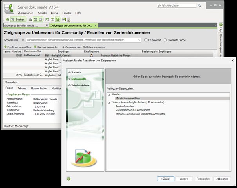Select Auskunftssystem data source
Viewport: 237px width, 188px height.
pyautogui.click(x=125, y=106)
